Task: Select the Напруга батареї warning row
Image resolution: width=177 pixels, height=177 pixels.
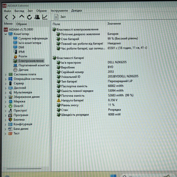Action: pyautogui.click(x=87, y=100)
